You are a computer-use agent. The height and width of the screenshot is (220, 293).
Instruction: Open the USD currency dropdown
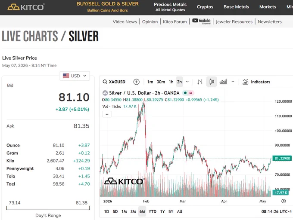[75, 76]
